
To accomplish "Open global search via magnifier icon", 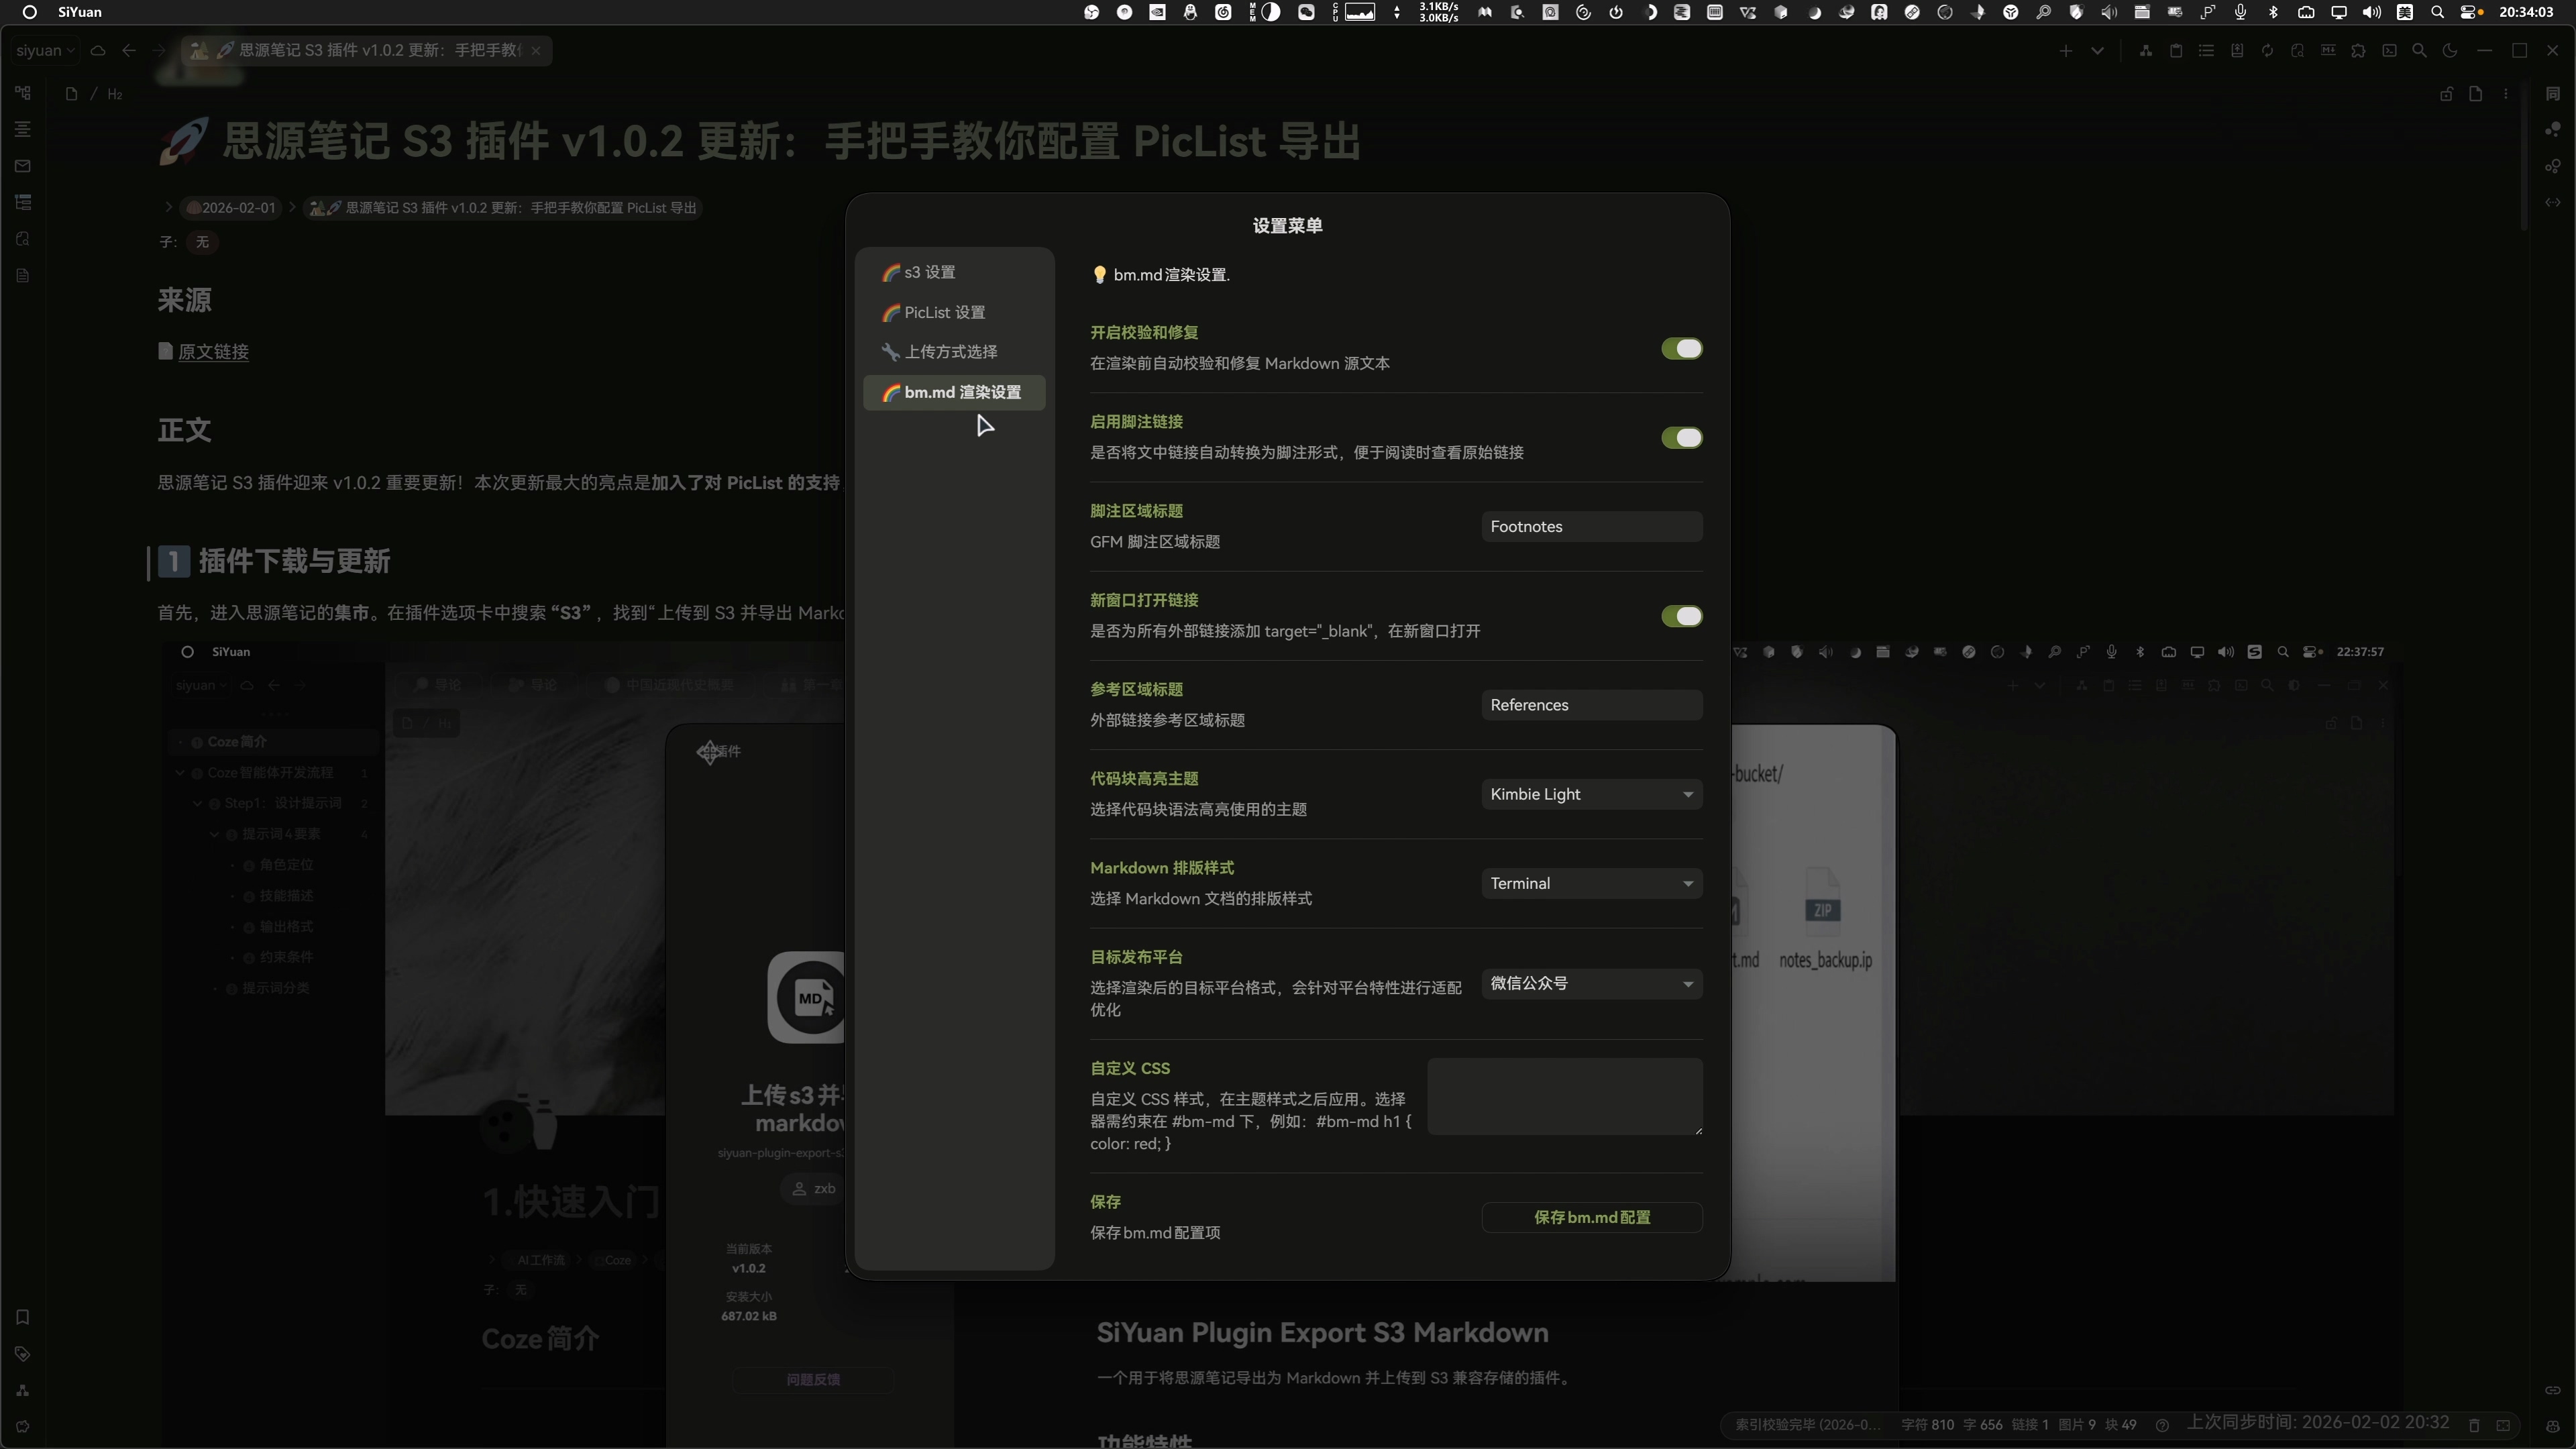I will [x=2420, y=50].
